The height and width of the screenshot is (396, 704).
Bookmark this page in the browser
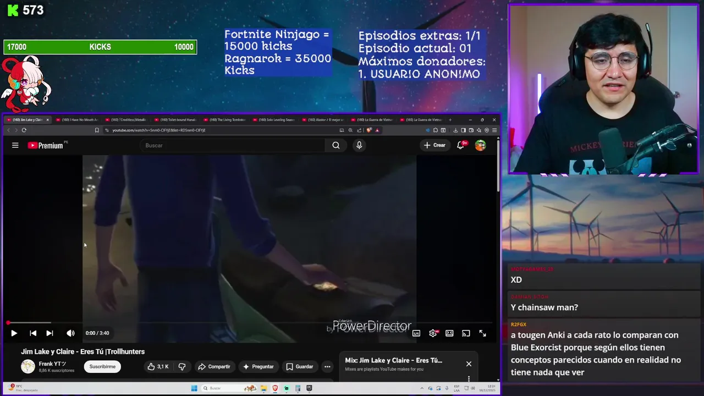coord(97,130)
